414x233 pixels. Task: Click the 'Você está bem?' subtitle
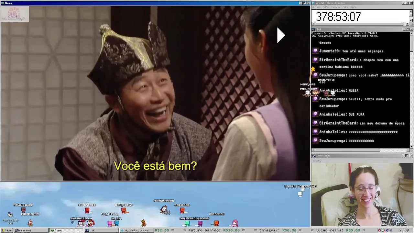[x=155, y=166]
